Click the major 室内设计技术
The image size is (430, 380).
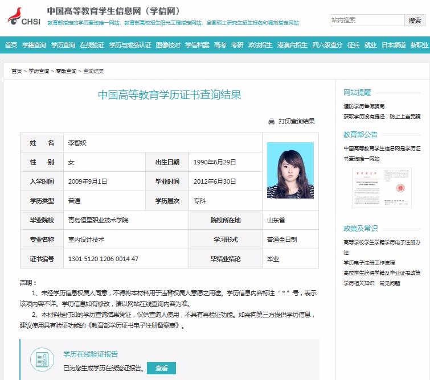[x=87, y=239]
